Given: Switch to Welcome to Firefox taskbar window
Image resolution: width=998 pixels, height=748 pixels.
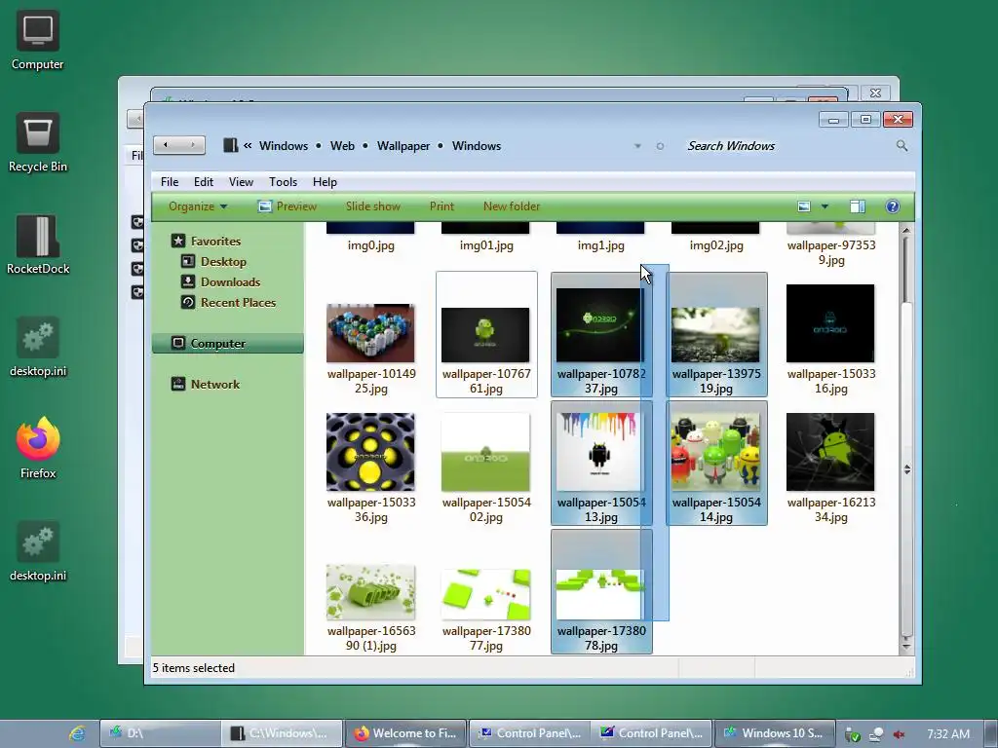Looking at the screenshot, I should (406, 733).
